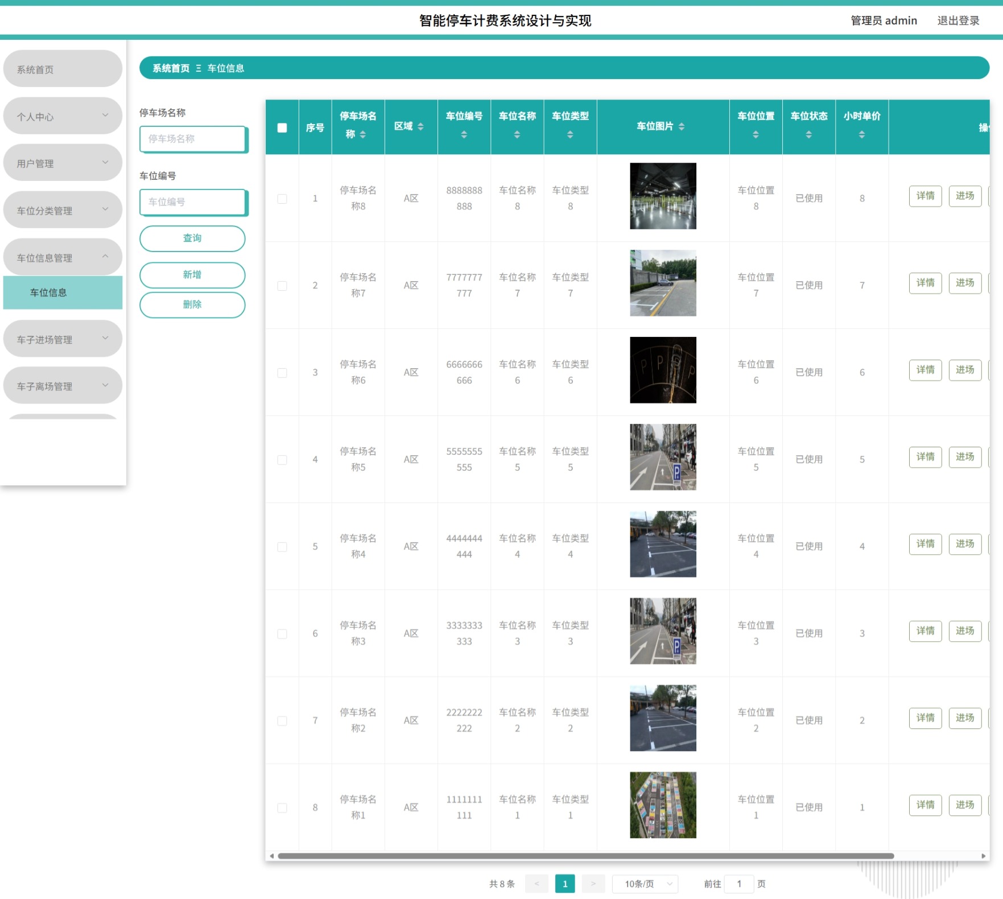The width and height of the screenshot is (1003, 899).
Task: Click sort arrows next to 车位图片
Action: click(x=681, y=126)
